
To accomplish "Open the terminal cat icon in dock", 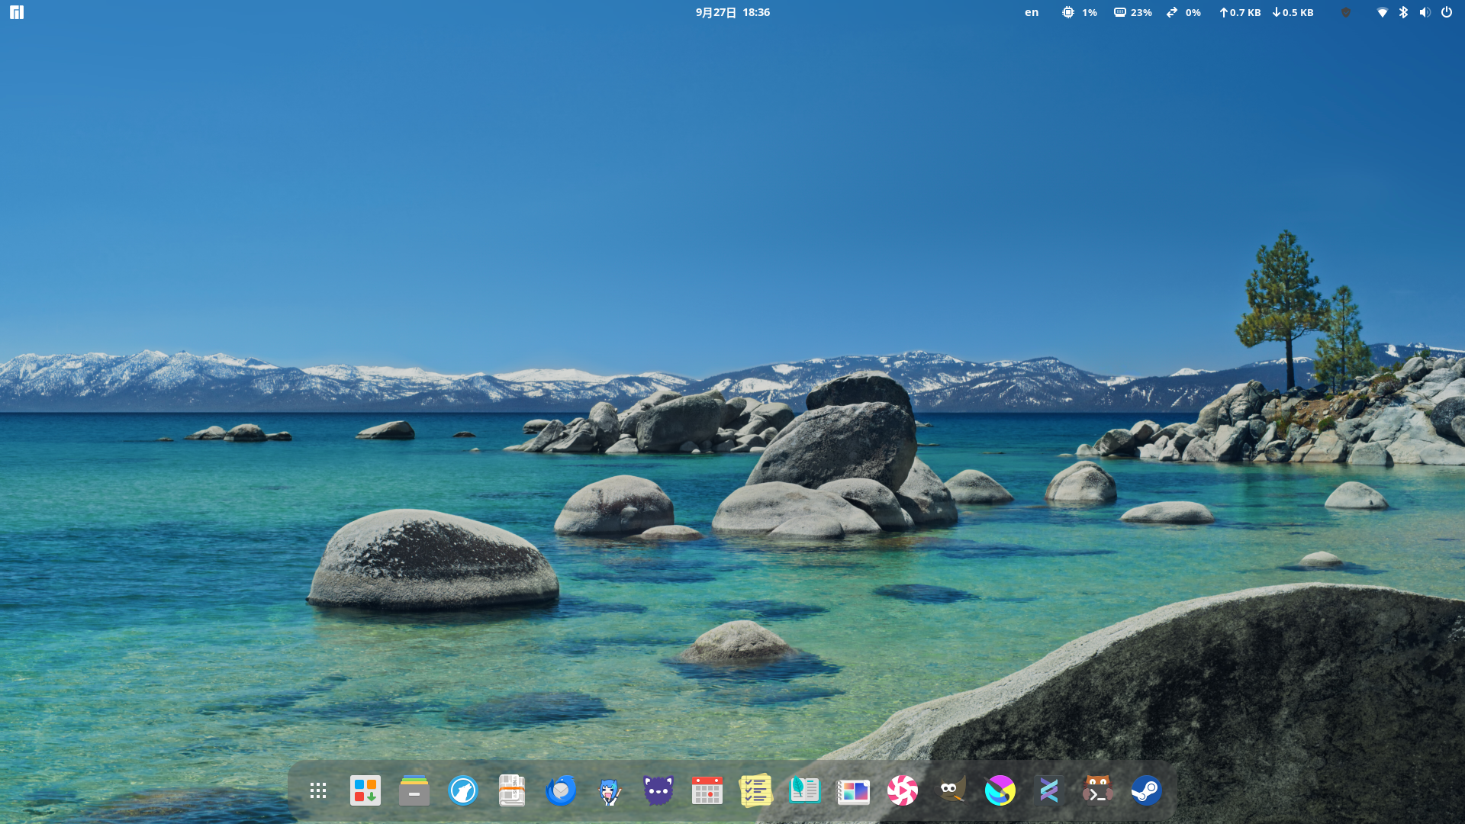I will [1097, 790].
